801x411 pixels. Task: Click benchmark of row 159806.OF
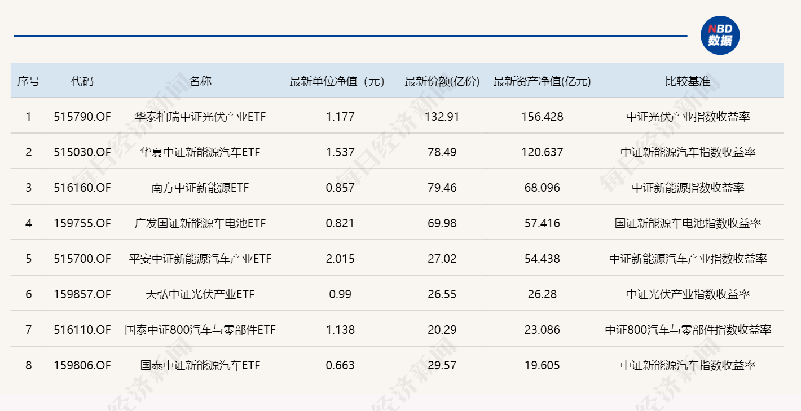pos(688,365)
